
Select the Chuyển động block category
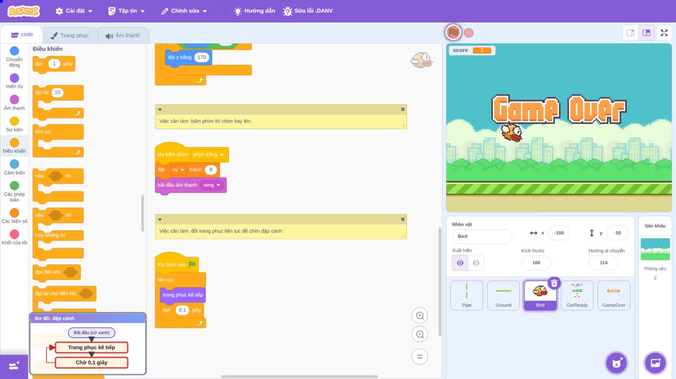click(14, 57)
